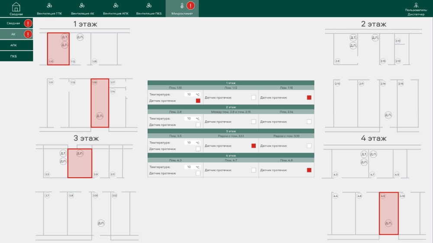The image size is (433, 243).
Task: Click alarm icon on sidebar Сводная
Action: click(x=28, y=23)
